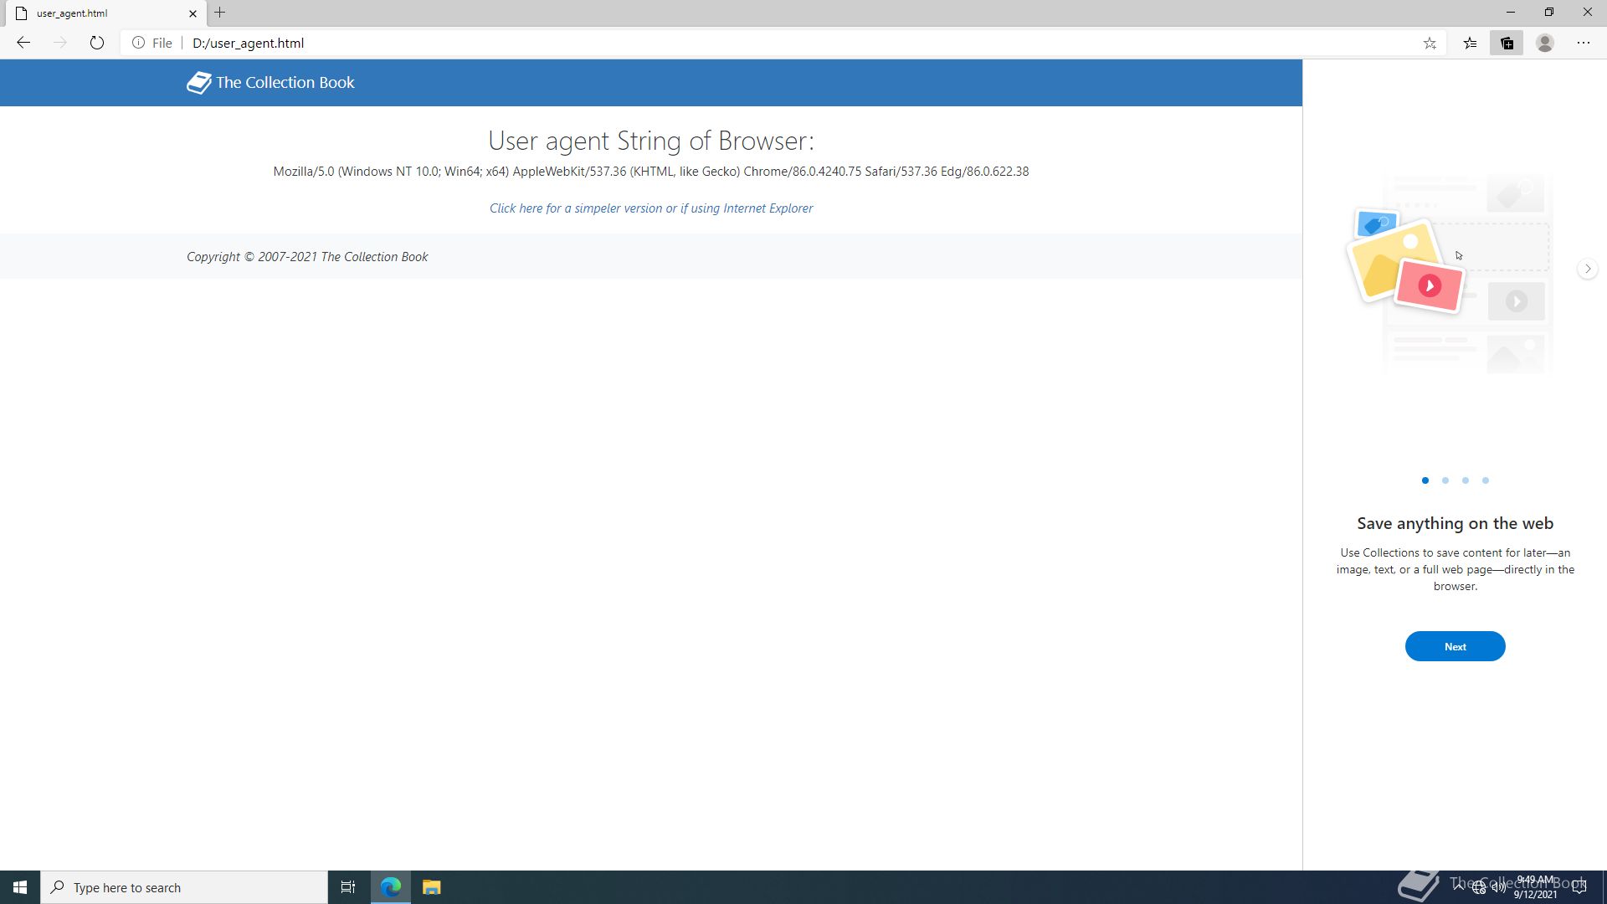Reload the page with Refresh icon

97,43
